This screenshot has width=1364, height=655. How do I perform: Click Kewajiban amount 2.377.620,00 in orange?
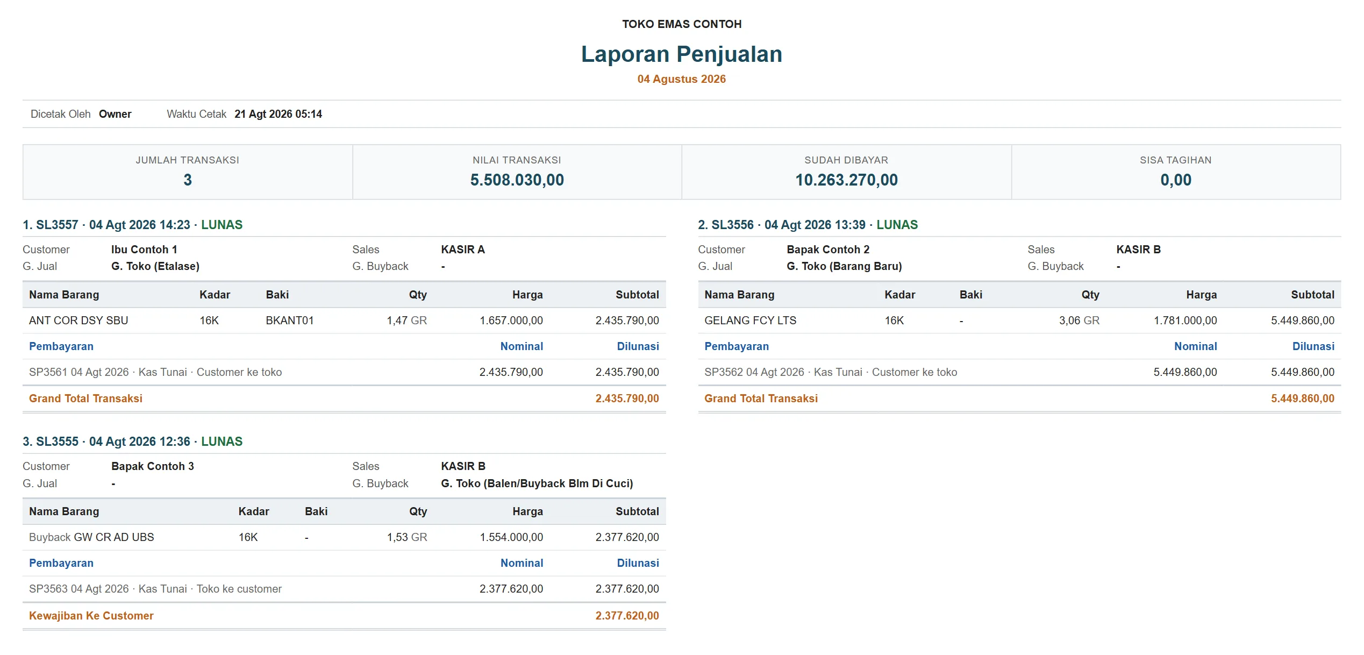point(627,616)
